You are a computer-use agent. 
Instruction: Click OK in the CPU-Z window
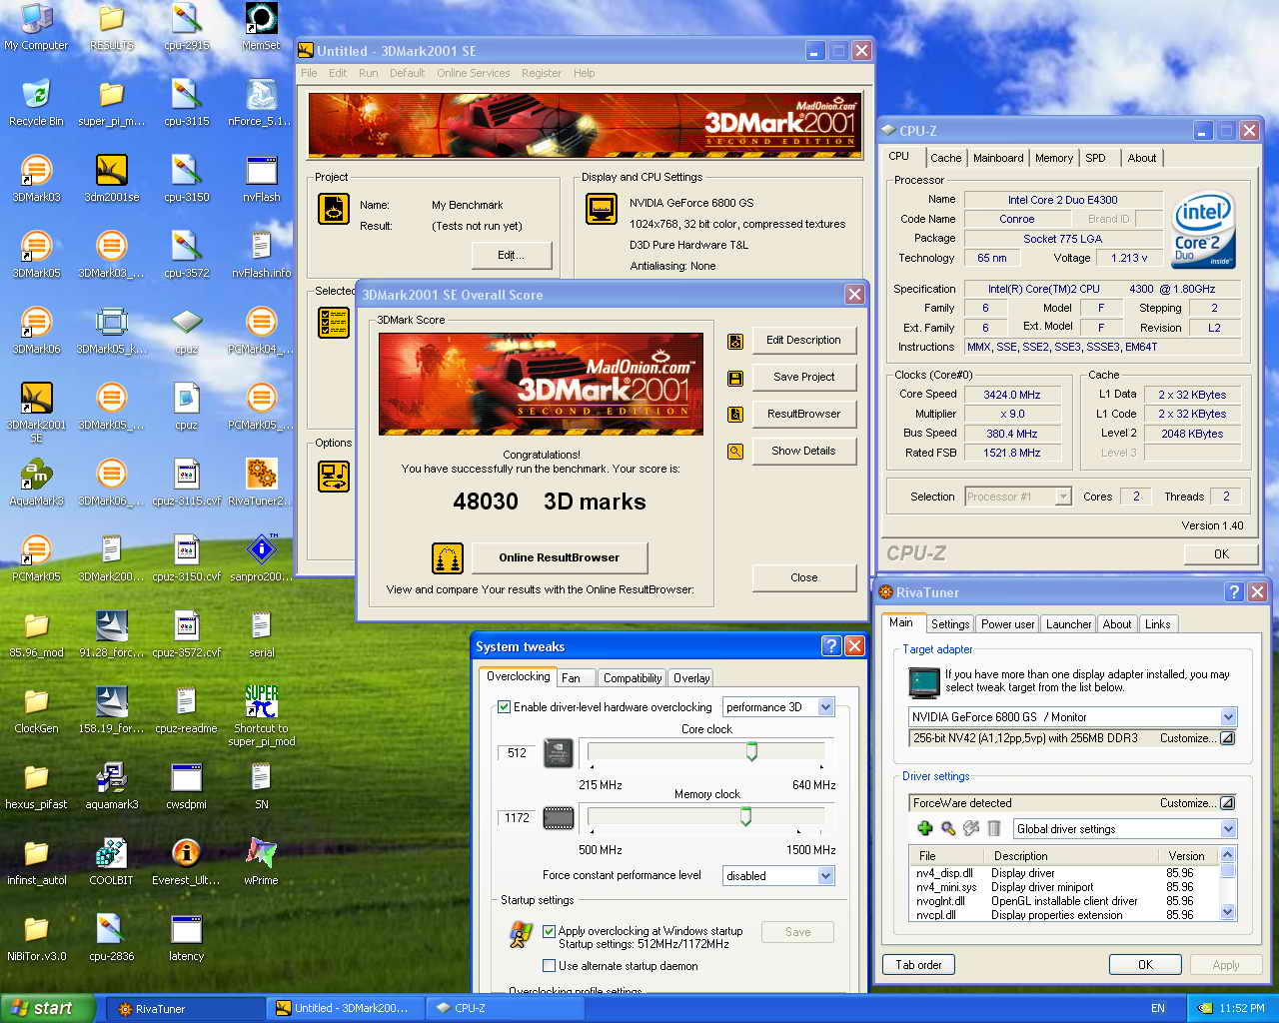(x=1221, y=553)
